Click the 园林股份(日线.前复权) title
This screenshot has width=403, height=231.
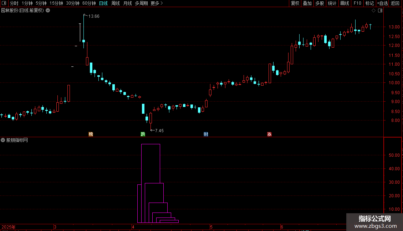point(22,11)
